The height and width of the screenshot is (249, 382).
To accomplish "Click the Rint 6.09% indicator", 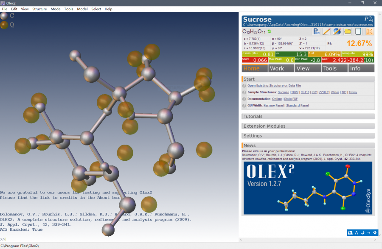I will [324, 54].
